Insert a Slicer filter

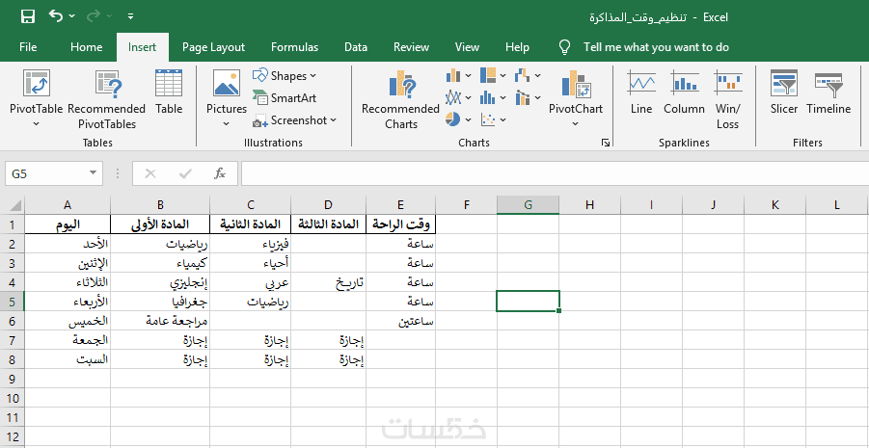[x=783, y=92]
